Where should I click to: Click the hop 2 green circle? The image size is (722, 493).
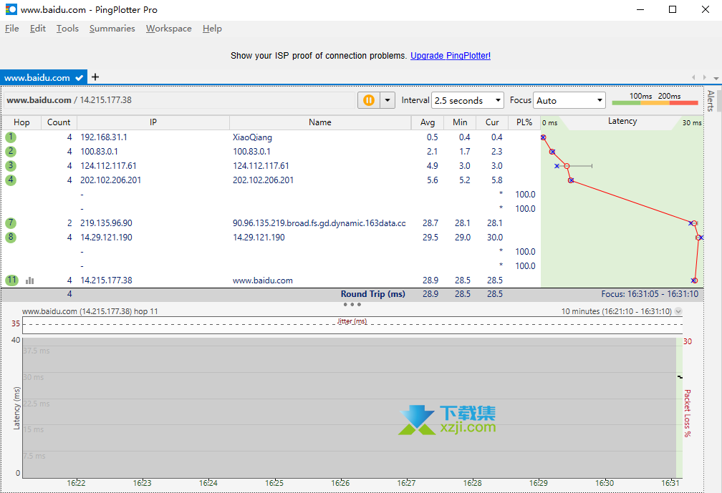[11, 151]
